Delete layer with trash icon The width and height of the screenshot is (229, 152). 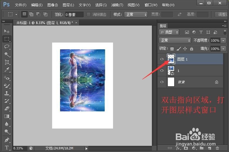pos(217,148)
